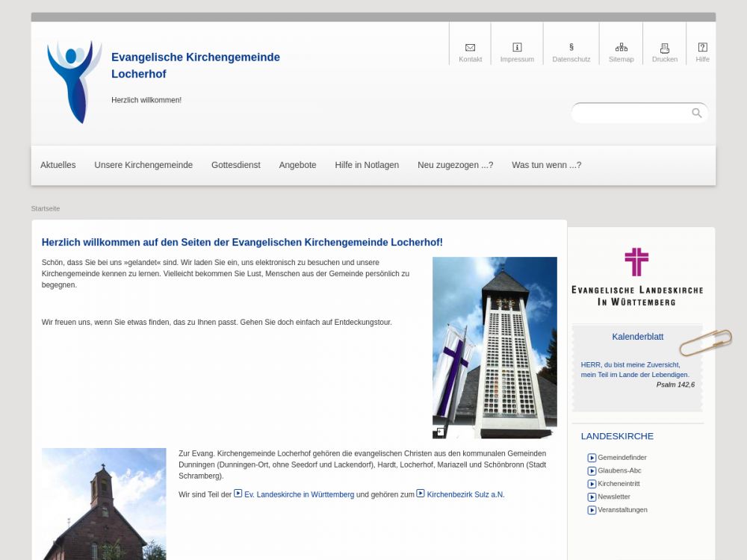The image size is (747, 560).
Task: Open the Kirchenbezirk Sulz a.N. link
Action: pyautogui.click(x=465, y=494)
